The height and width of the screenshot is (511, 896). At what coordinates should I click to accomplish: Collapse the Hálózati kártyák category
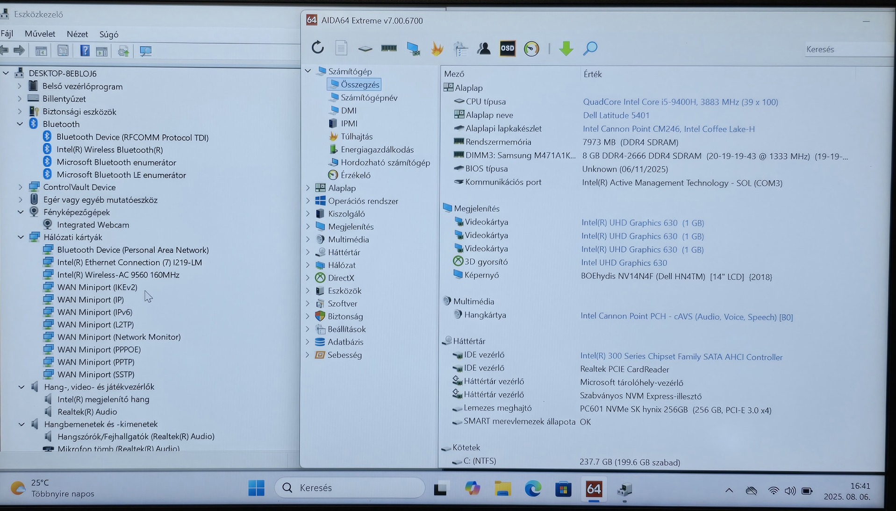pyautogui.click(x=21, y=237)
